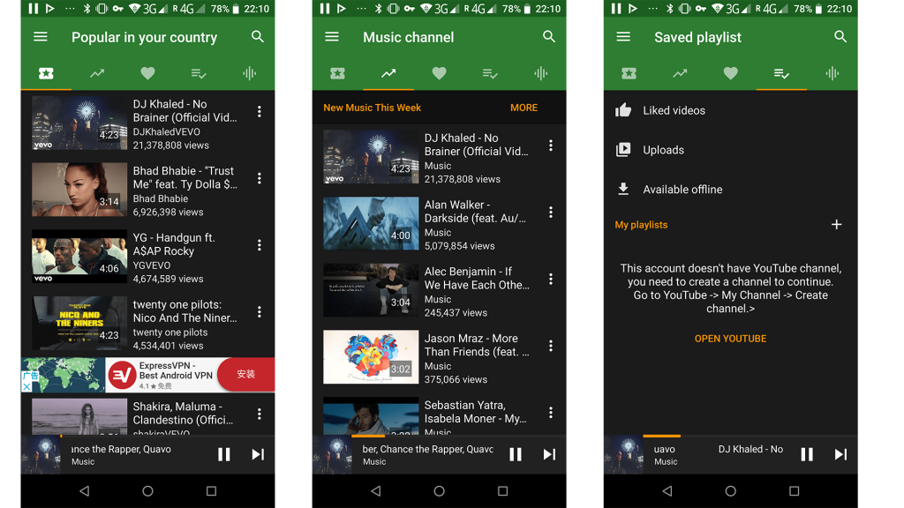Click the OPEN YOUTUBE link

coord(730,339)
